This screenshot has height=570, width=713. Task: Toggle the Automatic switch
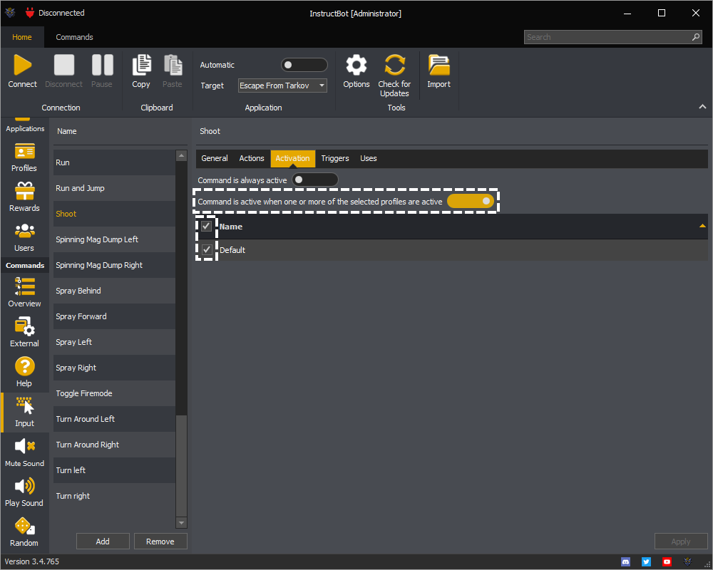point(304,65)
